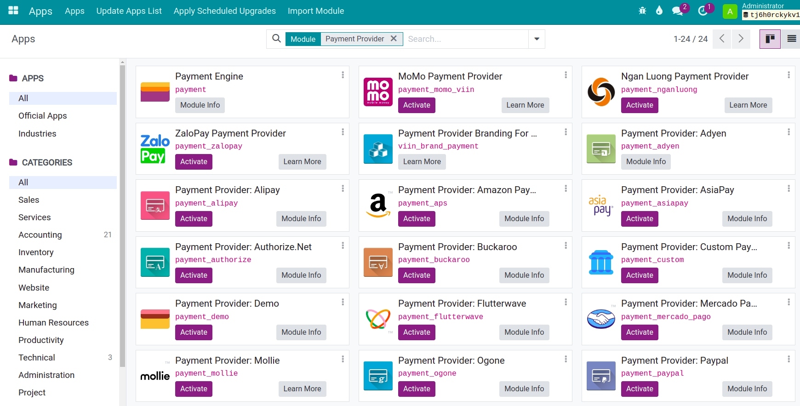800x406 pixels.
Task: Click Learn More on Ngan Luong card
Action: pos(748,105)
